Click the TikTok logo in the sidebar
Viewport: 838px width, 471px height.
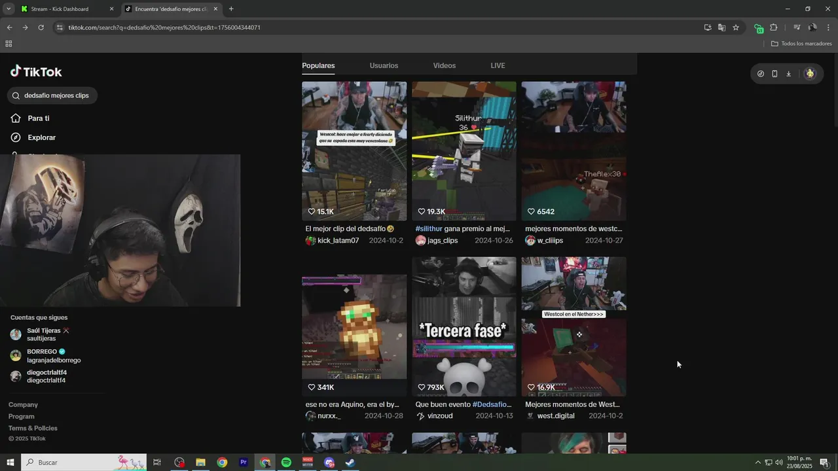click(36, 72)
